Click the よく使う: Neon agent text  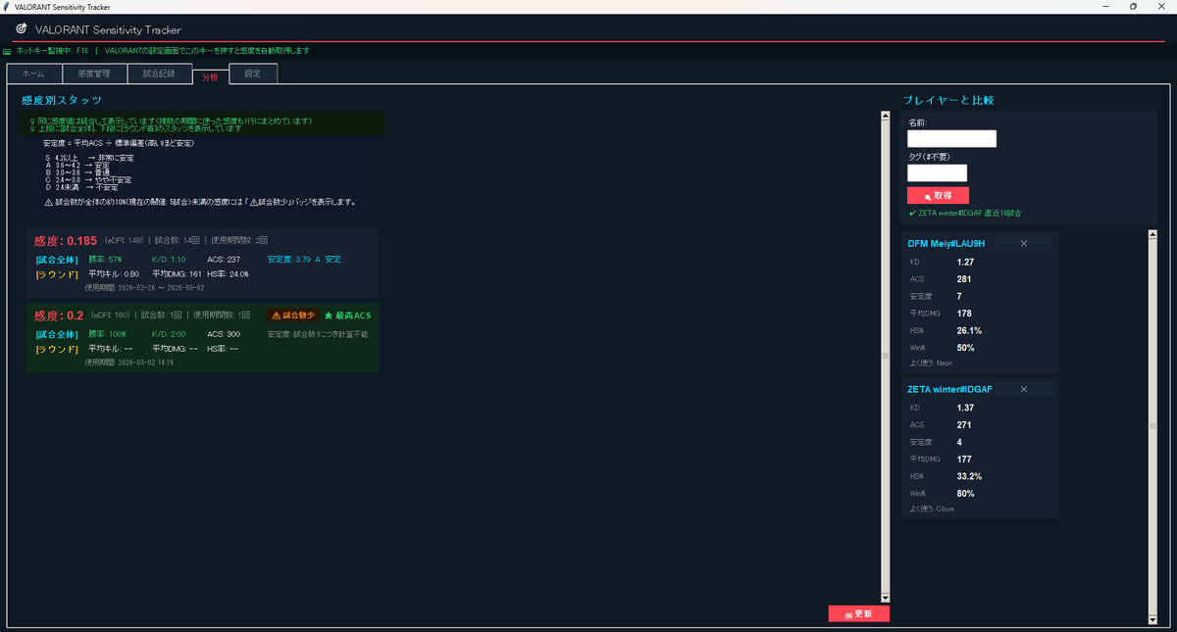(x=931, y=364)
